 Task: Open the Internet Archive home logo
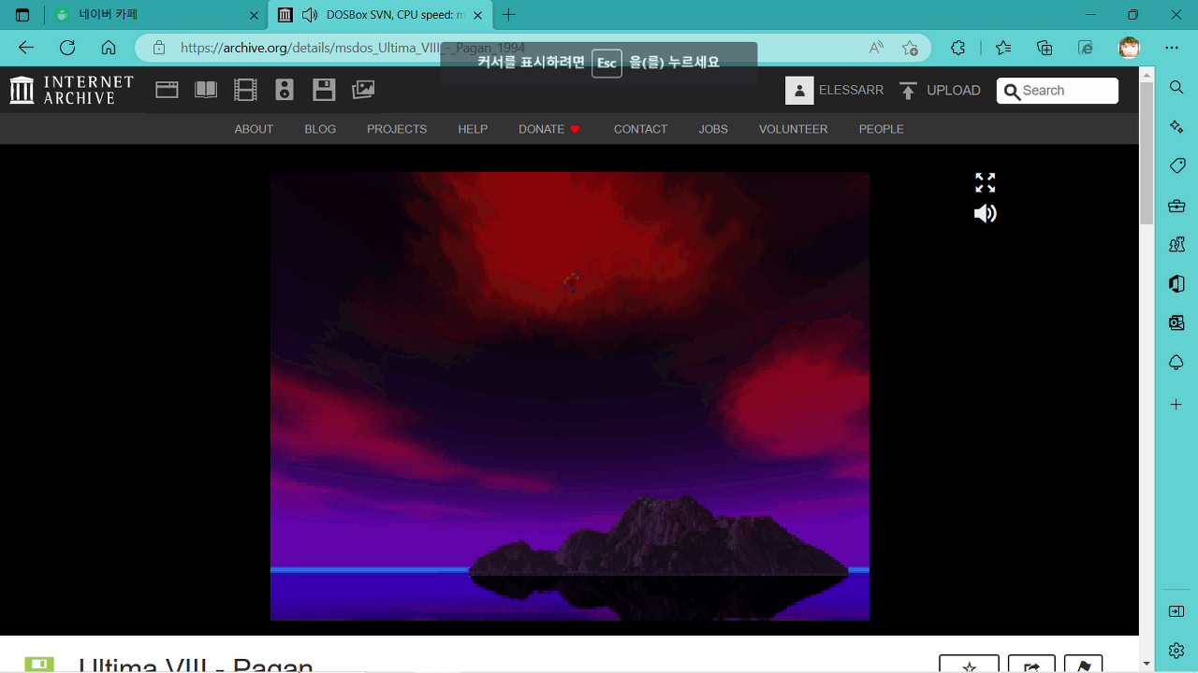[71, 90]
